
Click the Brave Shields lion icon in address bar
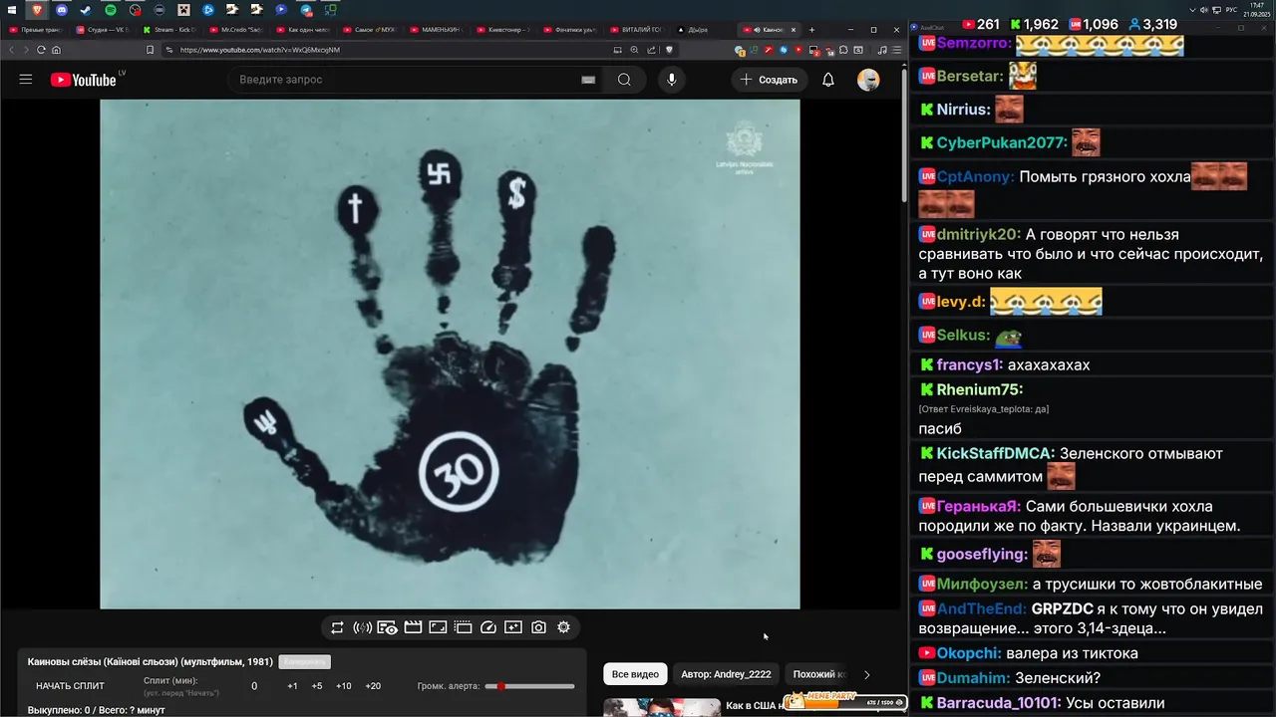[669, 50]
